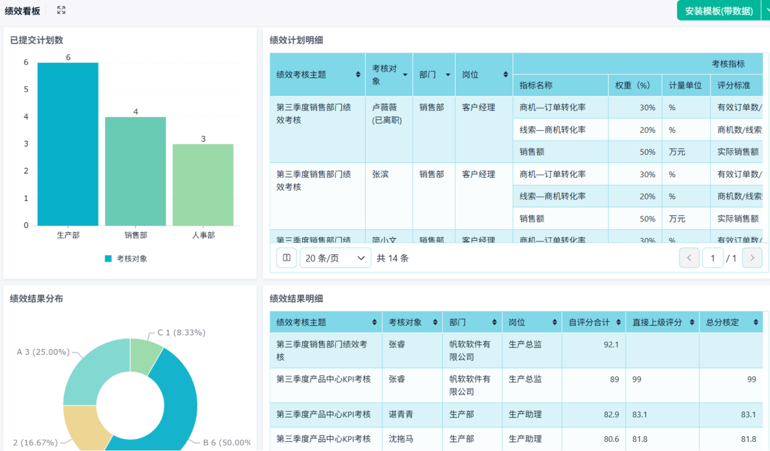The image size is (770, 451).
Task: Click the 生产部 bar in the chart
Action: click(68, 144)
